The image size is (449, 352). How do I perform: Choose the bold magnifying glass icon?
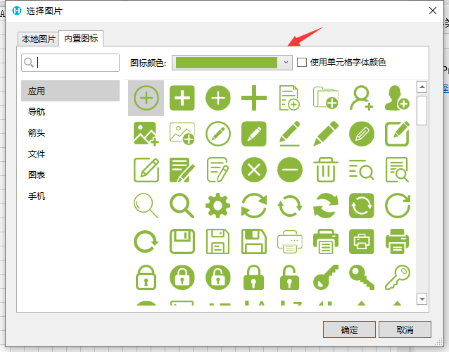coord(182,206)
